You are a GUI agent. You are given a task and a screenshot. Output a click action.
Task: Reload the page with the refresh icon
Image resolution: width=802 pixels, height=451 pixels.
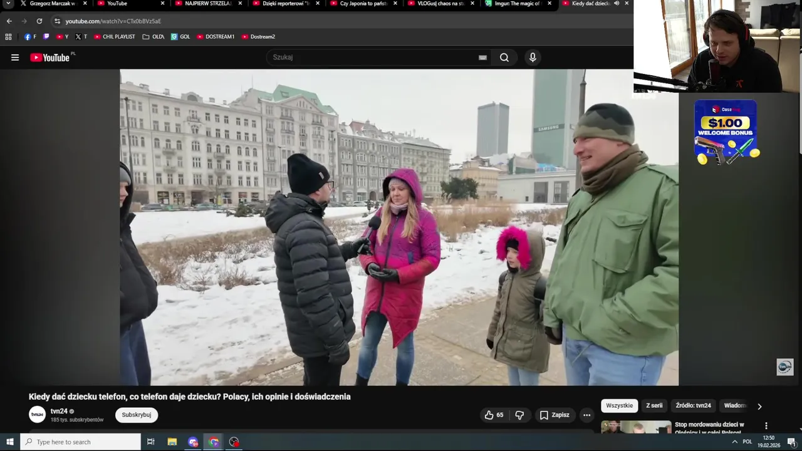[39, 21]
